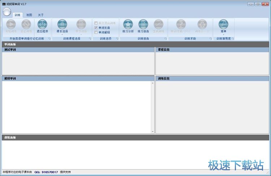Open 训练难易度 group launcher
Viewport: 271px width, 176px height.
click(233, 39)
